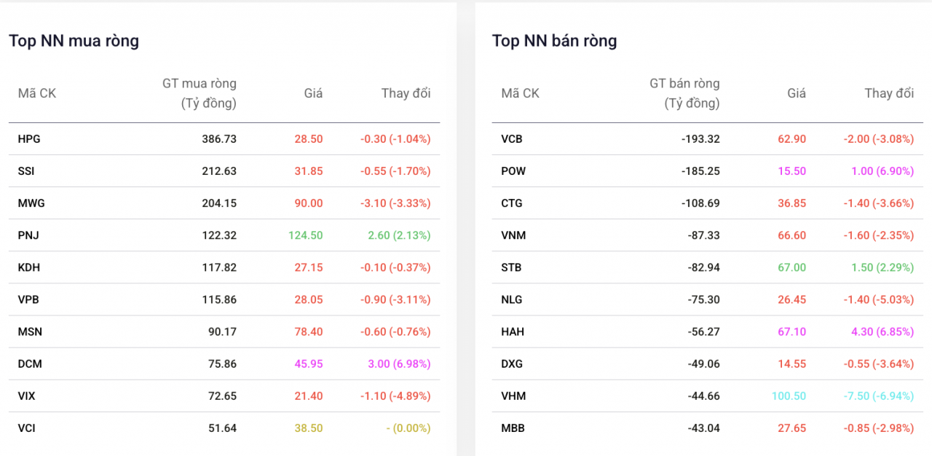
Task: Click the HPG stock ticker
Action: 29,139
